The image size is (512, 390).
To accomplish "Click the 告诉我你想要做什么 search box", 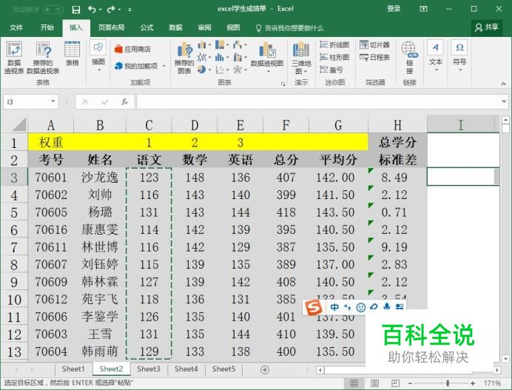I will [290, 28].
